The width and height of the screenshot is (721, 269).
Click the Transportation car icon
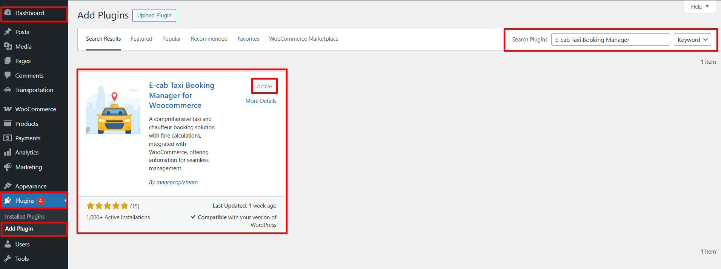pyautogui.click(x=8, y=90)
